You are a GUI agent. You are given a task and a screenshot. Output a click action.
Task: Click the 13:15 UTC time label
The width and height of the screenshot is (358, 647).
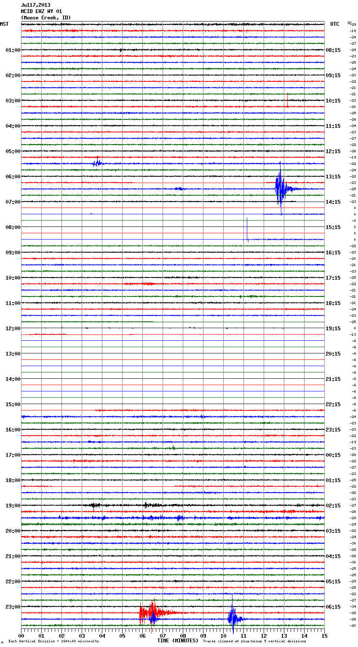[333, 177]
